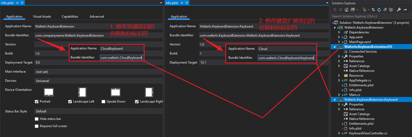Sync with Active Document in Solution Explorer
Screen dimensions: 412x137
(373, 10)
